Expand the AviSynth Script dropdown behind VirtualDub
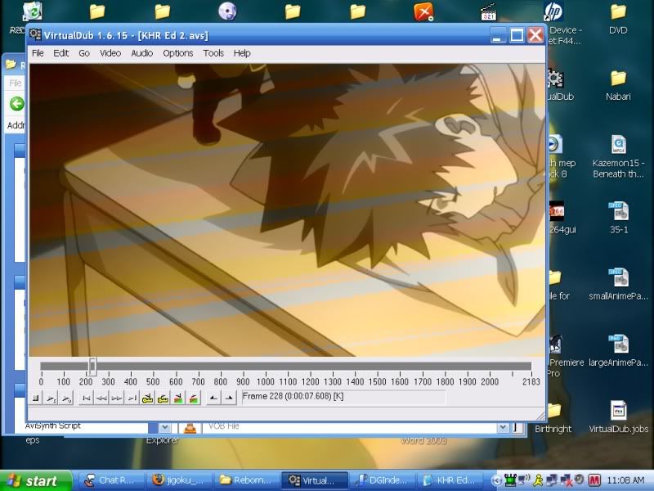Viewport: 654px width, 491px height. 164,427
